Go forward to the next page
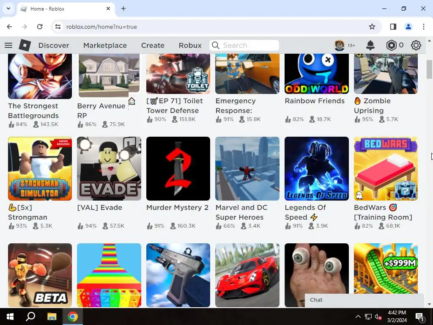 25,27
